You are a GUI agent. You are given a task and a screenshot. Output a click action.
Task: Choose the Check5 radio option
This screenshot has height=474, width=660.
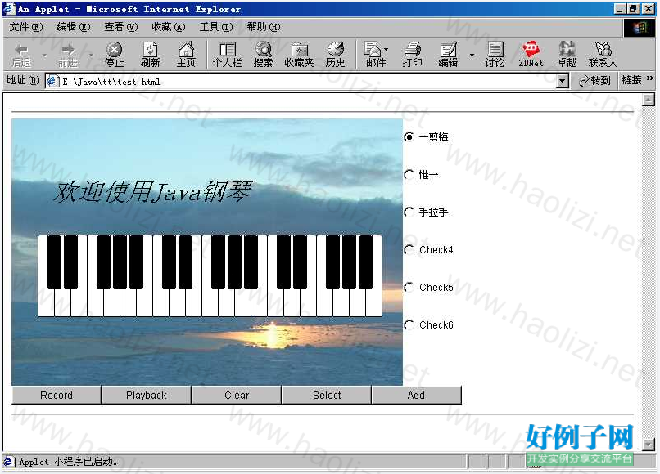[x=409, y=288]
